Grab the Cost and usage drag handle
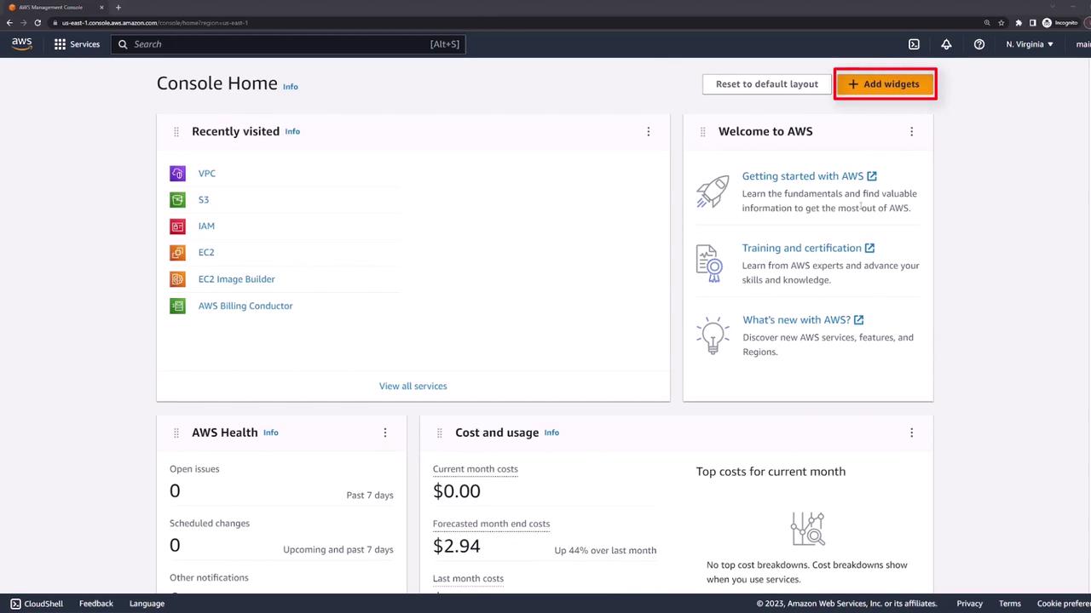The image size is (1091, 613). pos(440,433)
